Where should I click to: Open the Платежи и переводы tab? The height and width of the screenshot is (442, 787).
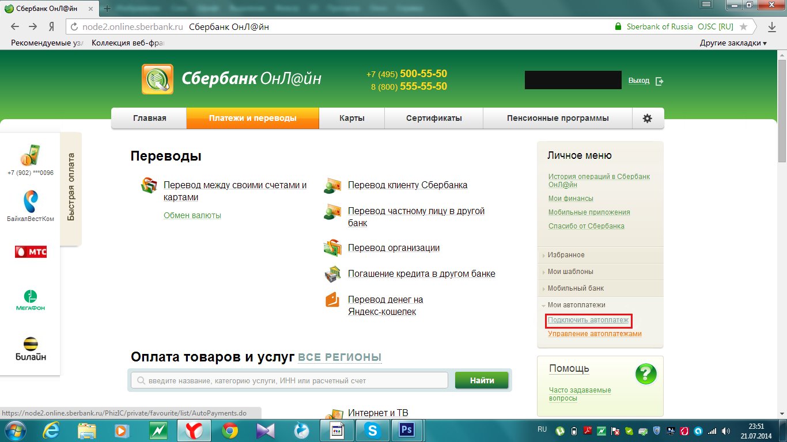[x=252, y=118]
